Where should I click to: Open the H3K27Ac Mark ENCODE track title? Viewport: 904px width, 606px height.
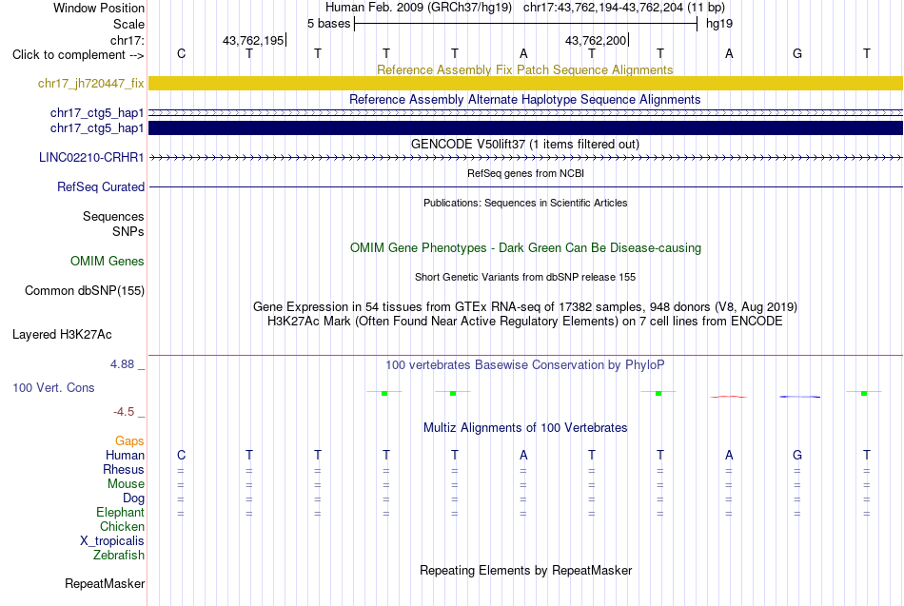tap(525, 322)
